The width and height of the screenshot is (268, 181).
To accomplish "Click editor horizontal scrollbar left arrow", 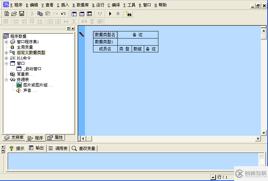I will pyautogui.click(x=83, y=138).
